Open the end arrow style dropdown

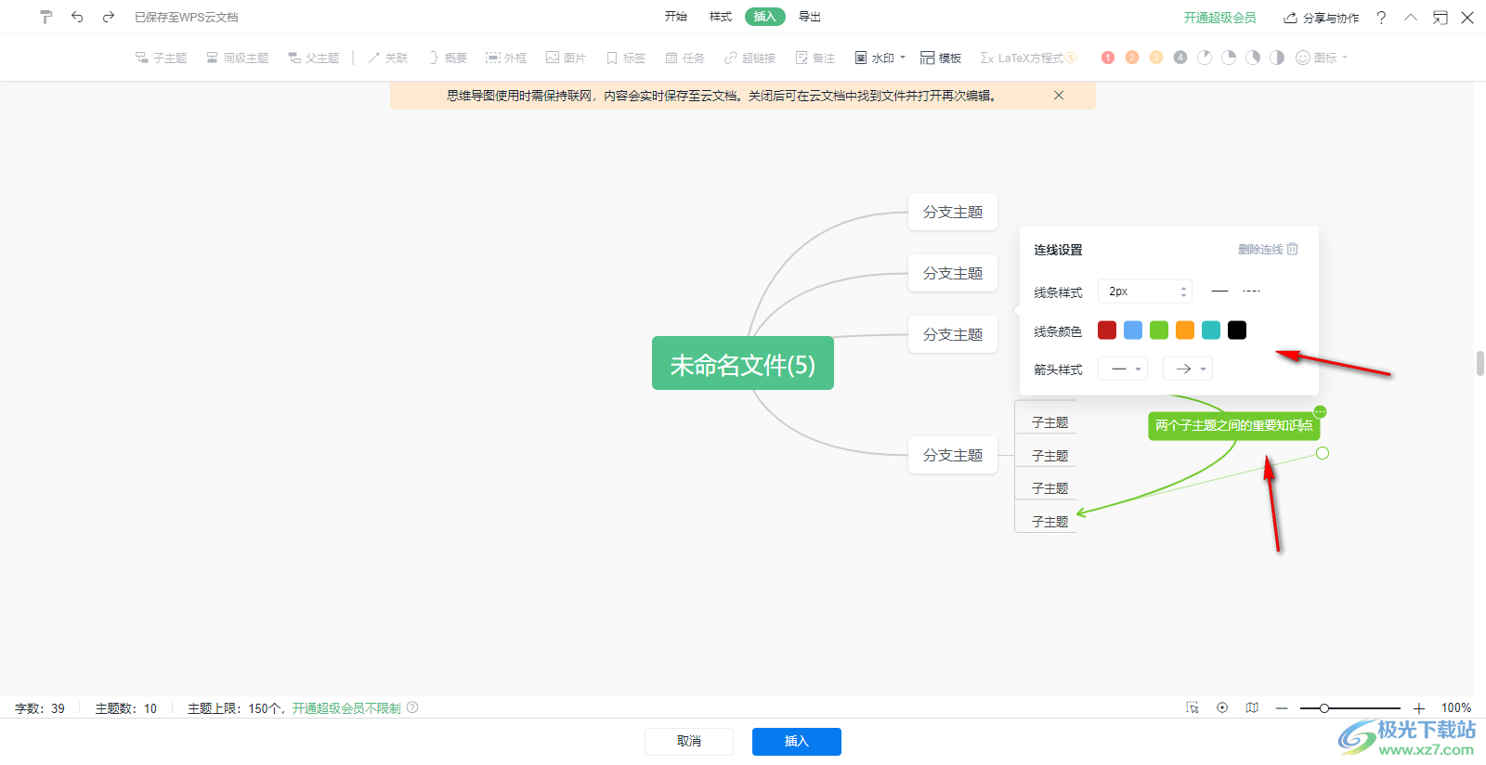point(1188,369)
